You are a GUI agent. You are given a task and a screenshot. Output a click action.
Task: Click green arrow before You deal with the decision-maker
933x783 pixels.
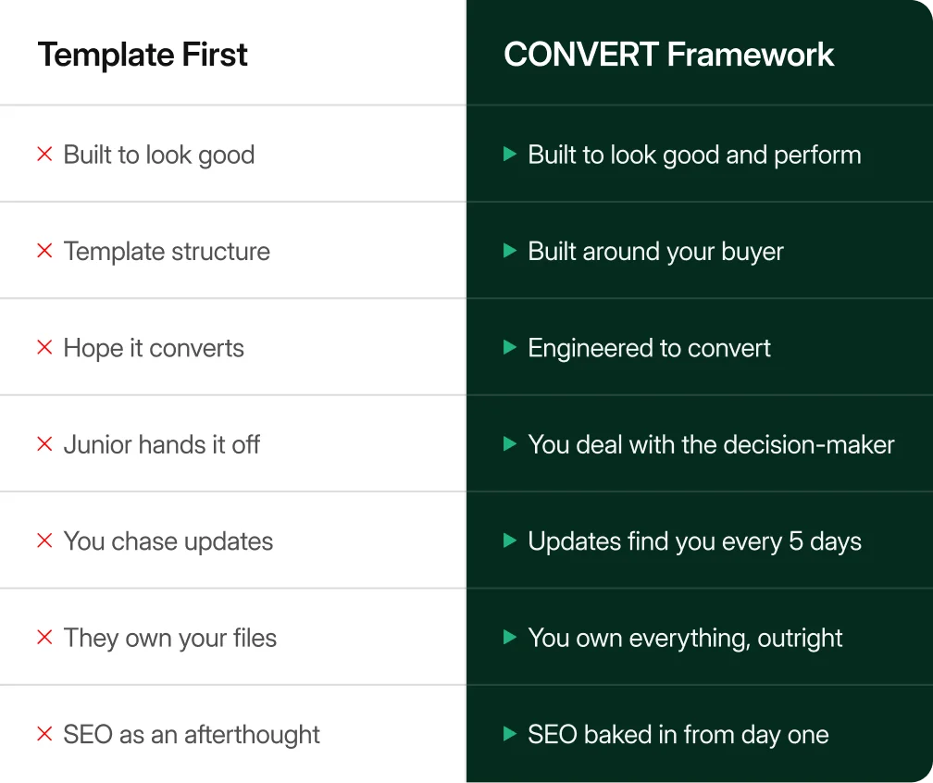point(510,444)
